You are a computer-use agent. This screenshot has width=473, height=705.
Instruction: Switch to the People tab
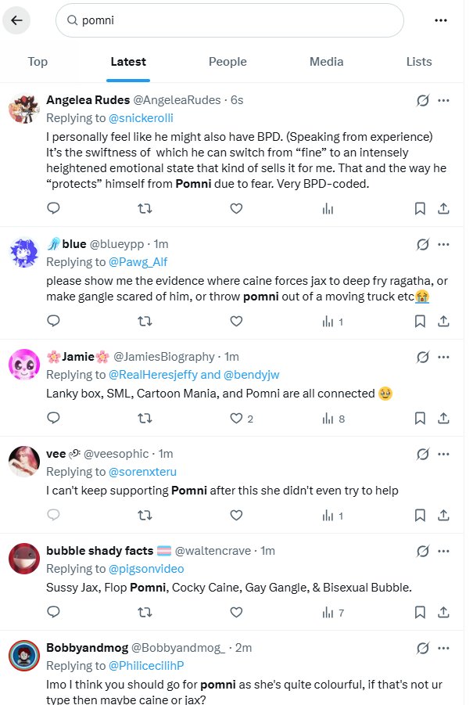tap(228, 62)
